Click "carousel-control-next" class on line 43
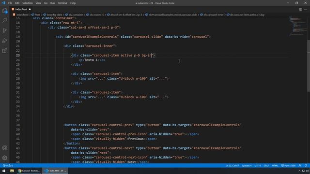 point(112,148)
